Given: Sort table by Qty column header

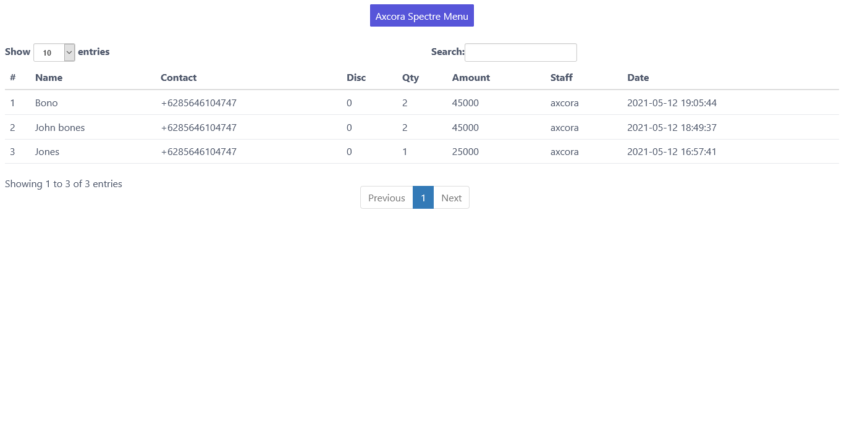Looking at the screenshot, I should point(410,78).
